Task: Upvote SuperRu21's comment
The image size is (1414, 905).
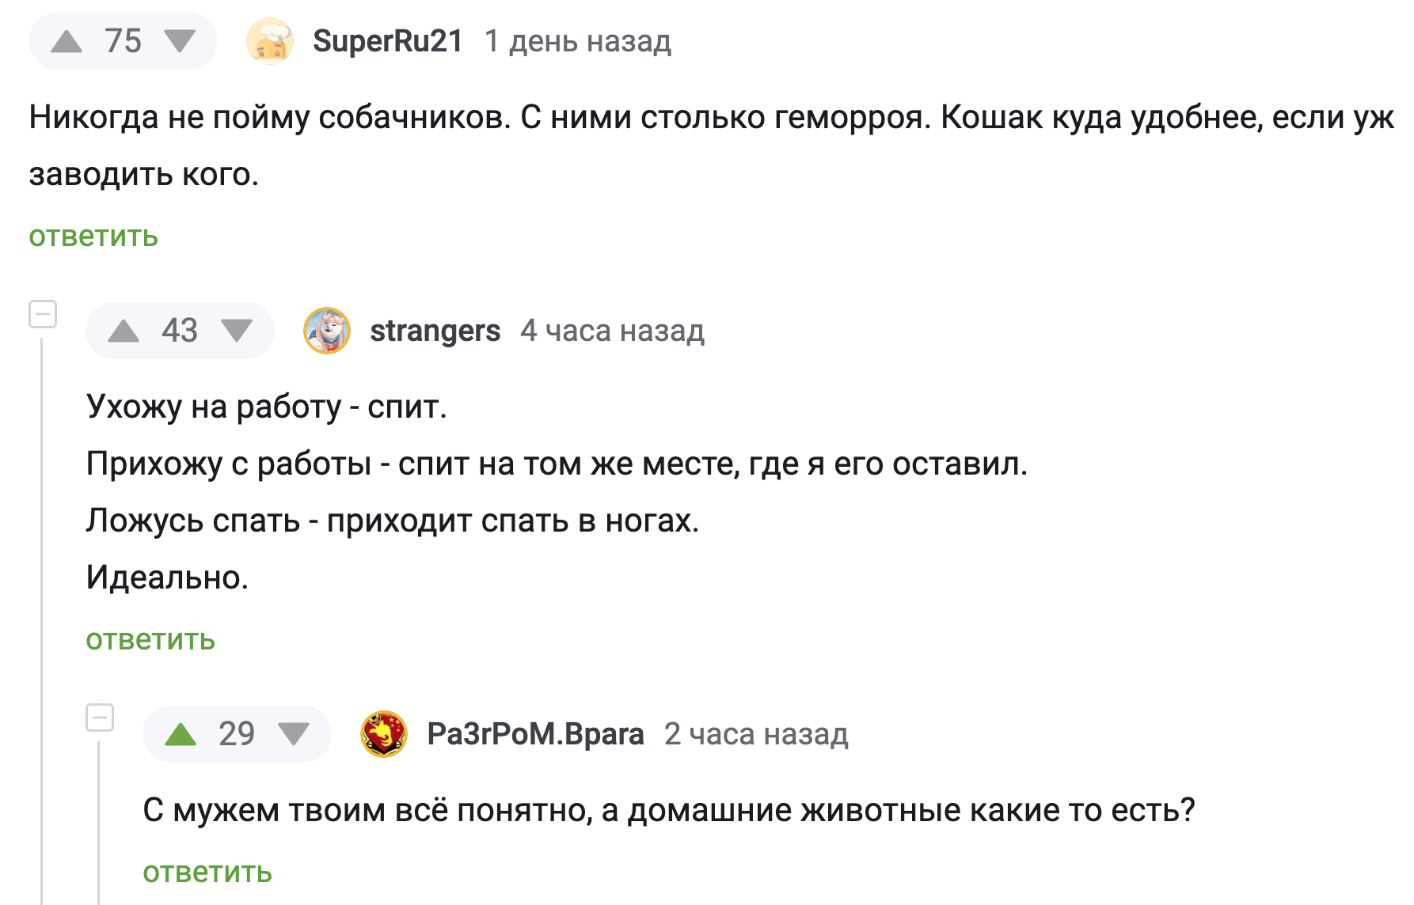Action: tap(67, 41)
